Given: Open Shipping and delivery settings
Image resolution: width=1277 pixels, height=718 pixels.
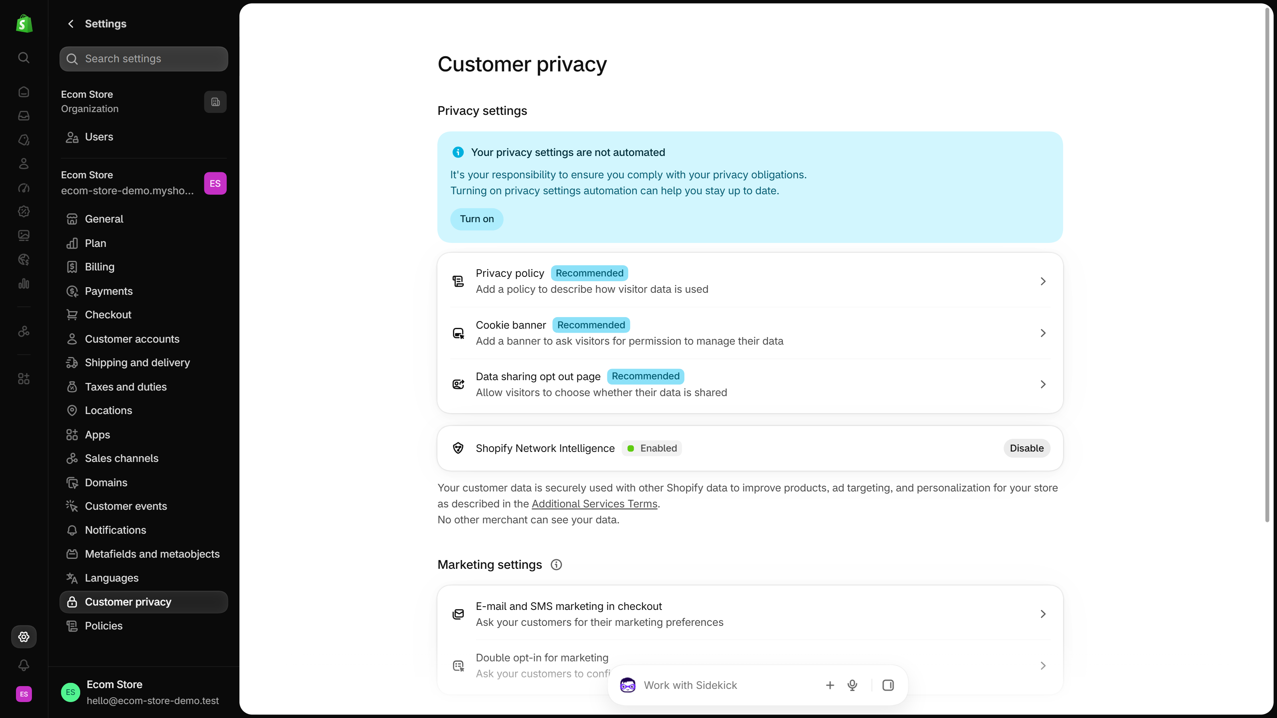Looking at the screenshot, I should click(144, 363).
